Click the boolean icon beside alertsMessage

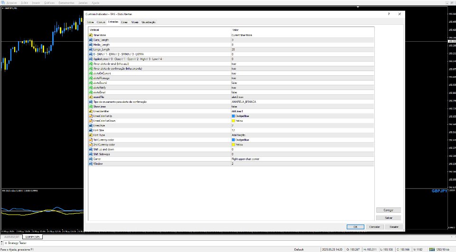[x=91, y=78]
